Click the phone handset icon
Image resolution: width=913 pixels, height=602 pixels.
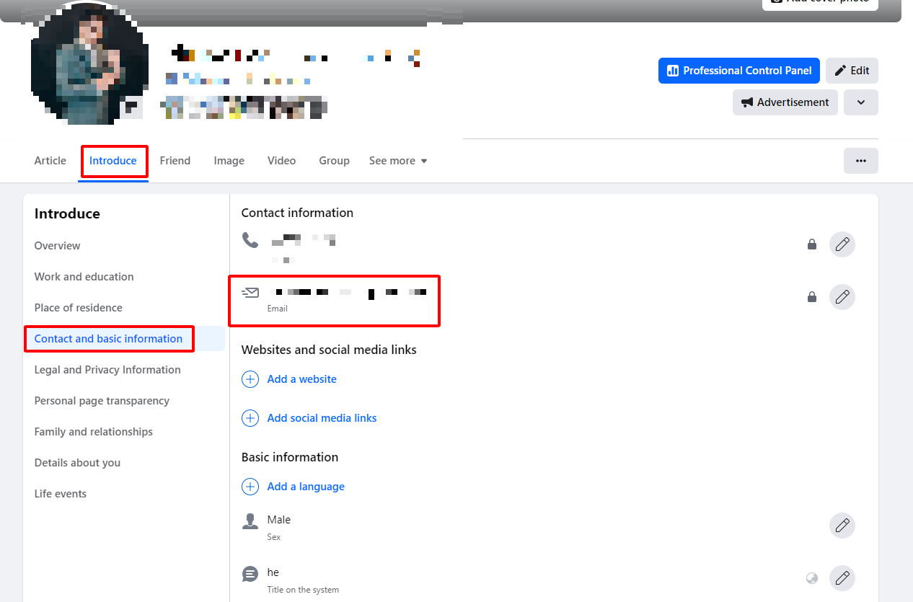[x=250, y=240]
